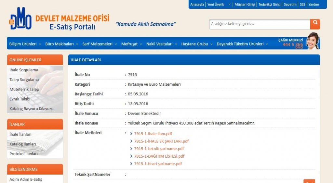Click chevron beside DAĞITIM LİSTESİ.pdf
This screenshot has width=333, height=183.
[131, 156]
